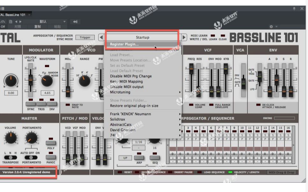Select Register Plugin... menu item
This screenshot has width=308, height=192.
(143, 44)
